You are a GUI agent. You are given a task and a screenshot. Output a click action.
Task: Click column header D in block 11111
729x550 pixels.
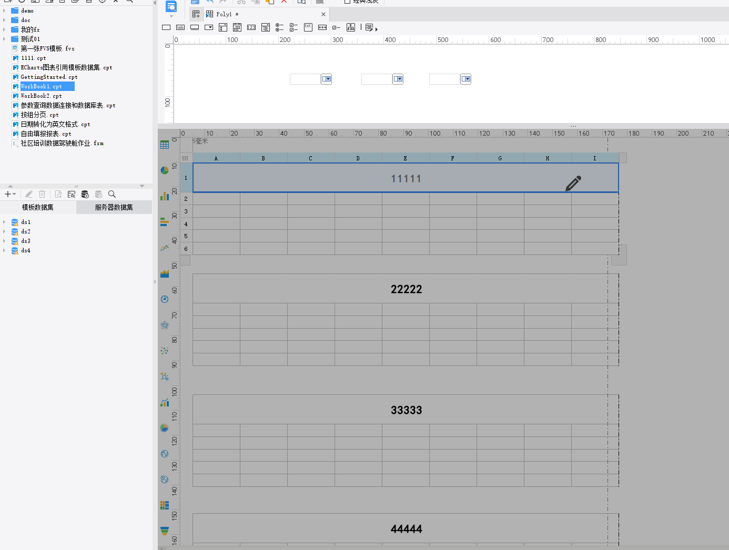358,158
